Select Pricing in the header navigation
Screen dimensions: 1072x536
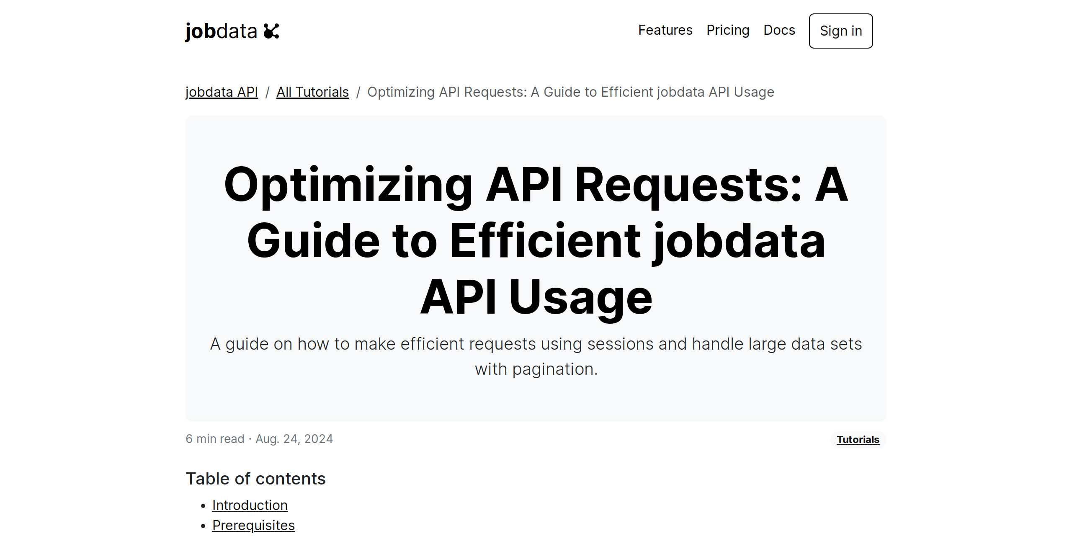click(x=728, y=30)
